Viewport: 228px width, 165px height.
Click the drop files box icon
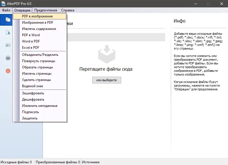107,54
